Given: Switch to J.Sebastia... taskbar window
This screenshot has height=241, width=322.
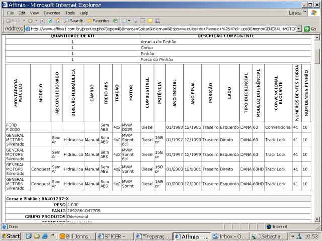Looking at the screenshot, I should pos(268,236).
